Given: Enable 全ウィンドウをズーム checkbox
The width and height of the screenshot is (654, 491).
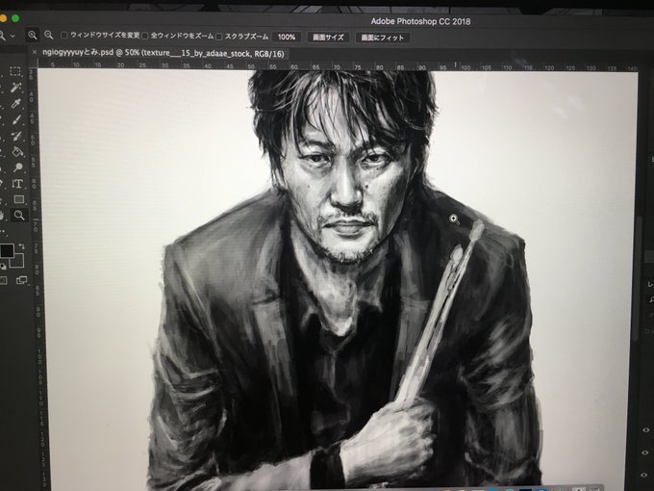Looking at the screenshot, I should [144, 36].
